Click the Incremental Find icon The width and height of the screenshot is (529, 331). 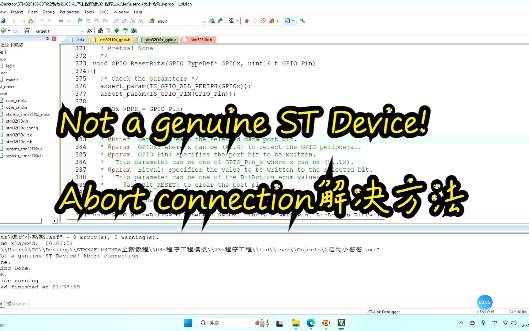coord(220,21)
